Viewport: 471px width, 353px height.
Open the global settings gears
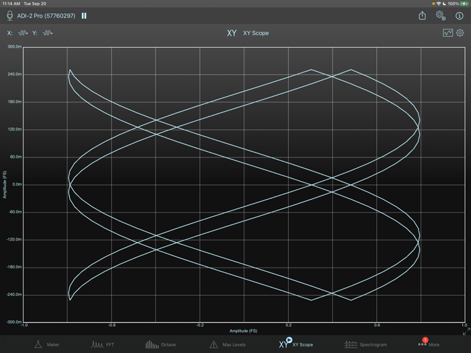point(441,15)
